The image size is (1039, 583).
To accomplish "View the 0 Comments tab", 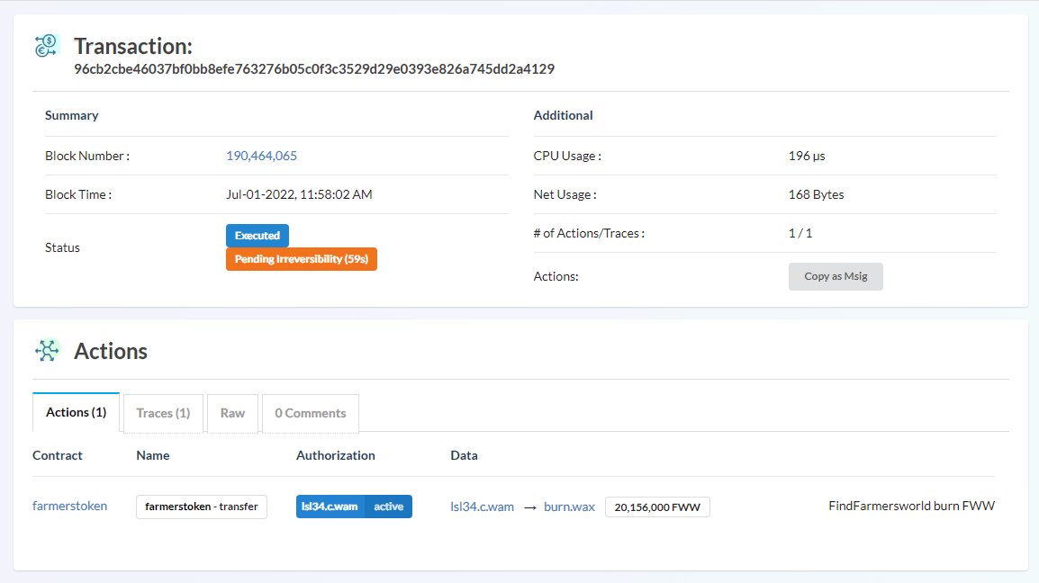I will (x=310, y=413).
